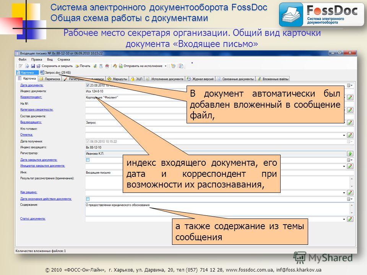367x275 pixels.
Task: Click the Дата документа link label
Action: 32,85
